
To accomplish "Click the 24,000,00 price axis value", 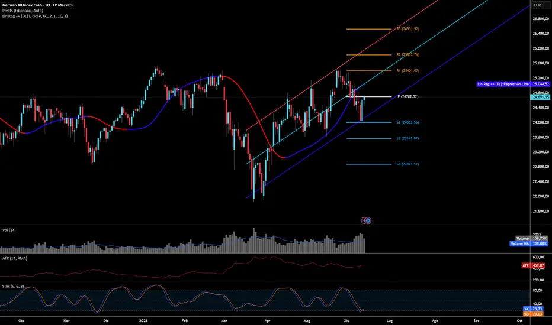I will [x=541, y=123].
